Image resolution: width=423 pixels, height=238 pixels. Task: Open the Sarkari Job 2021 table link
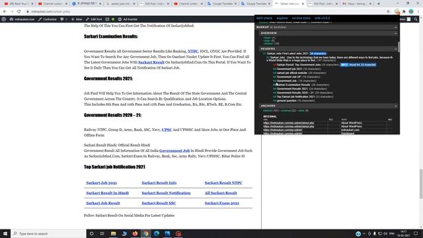point(101,183)
